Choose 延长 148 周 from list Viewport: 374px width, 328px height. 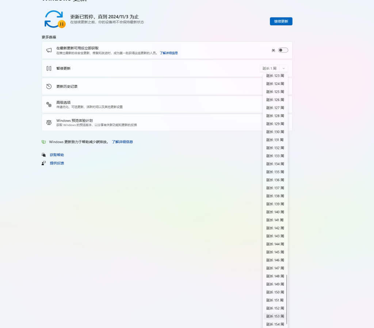coord(275,276)
